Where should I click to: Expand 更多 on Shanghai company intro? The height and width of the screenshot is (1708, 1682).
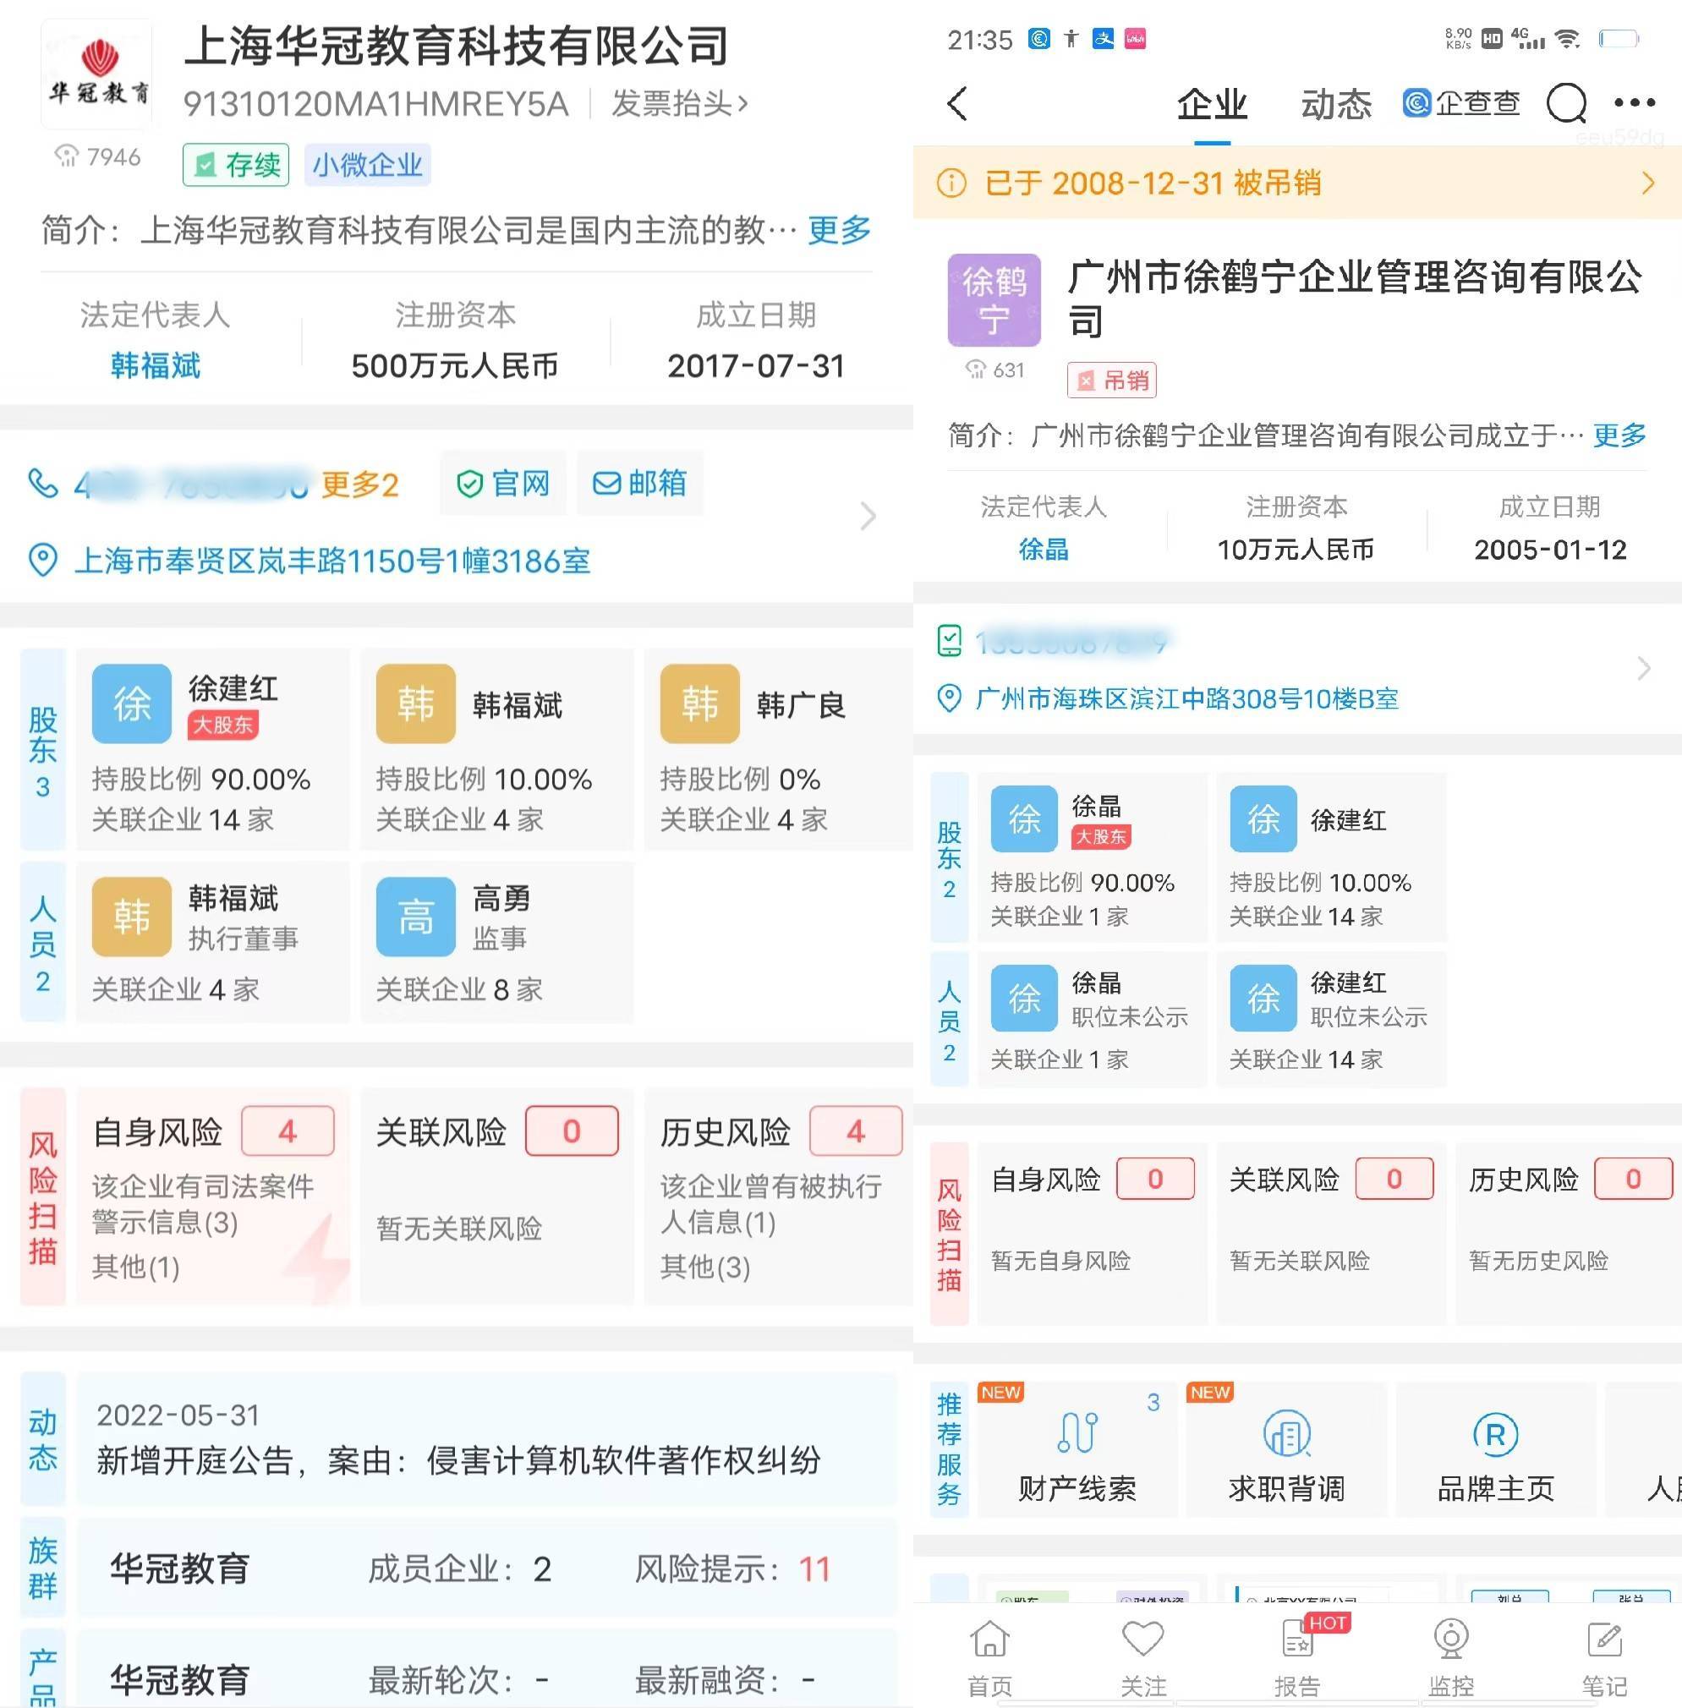838,230
